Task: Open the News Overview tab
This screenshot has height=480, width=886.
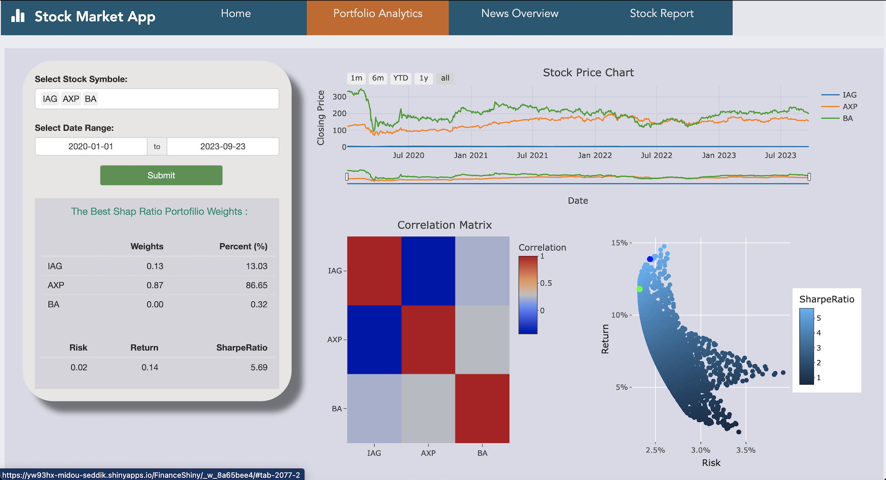Action: pos(520,14)
